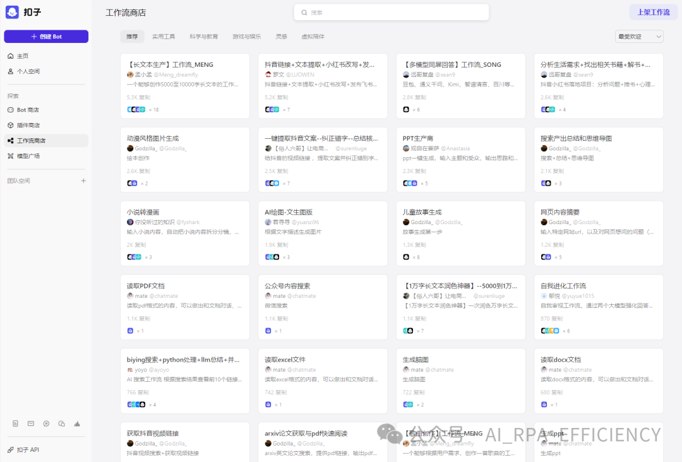The image size is (682, 462).
Task: Click the bar-chart icon at sidebar bottom
Action: click(x=77, y=423)
